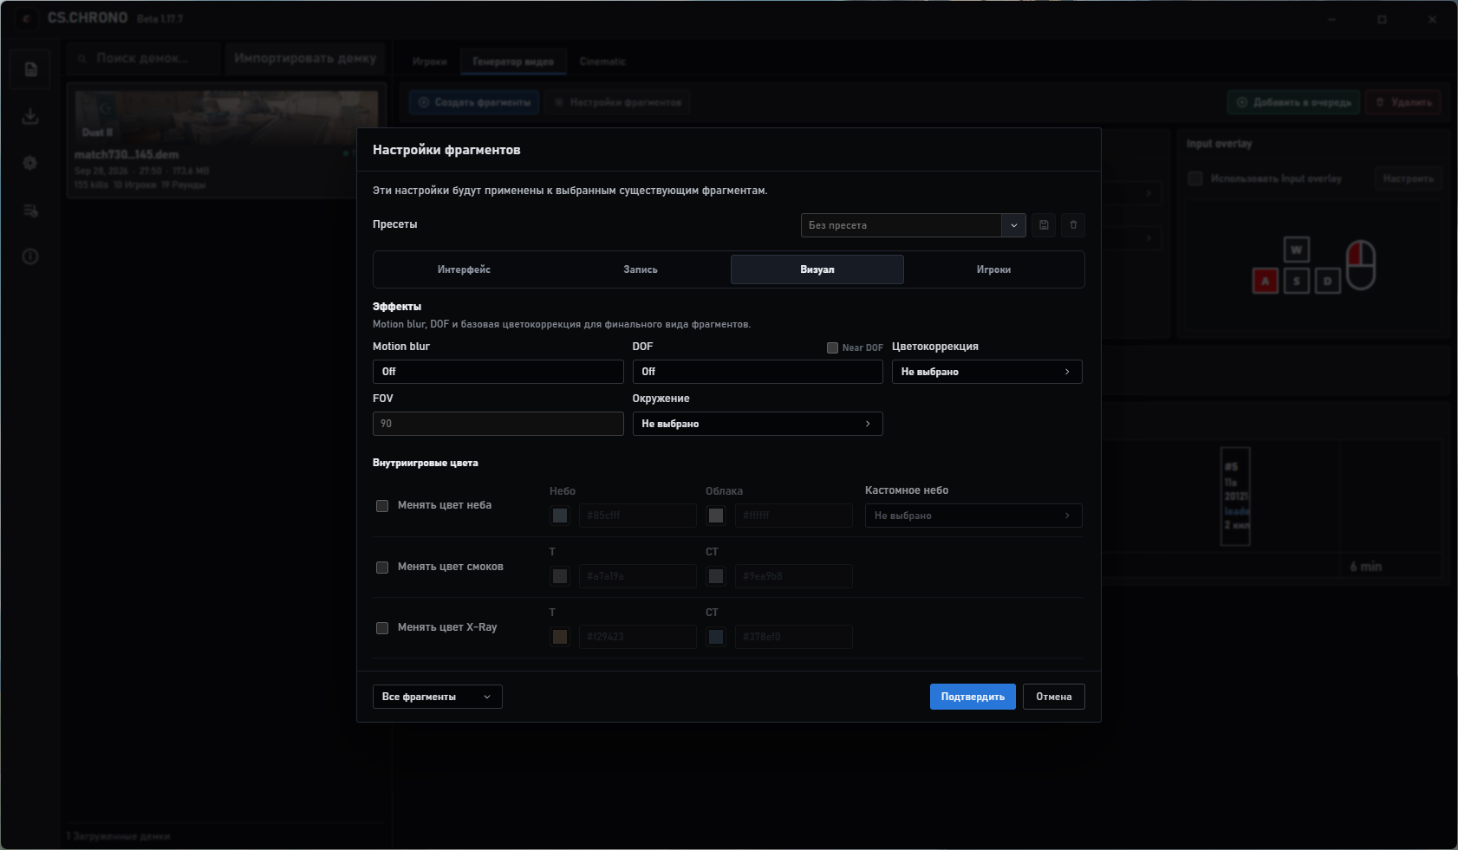Open the downloads icon in left sidebar
The width and height of the screenshot is (1458, 850).
pyautogui.click(x=30, y=116)
